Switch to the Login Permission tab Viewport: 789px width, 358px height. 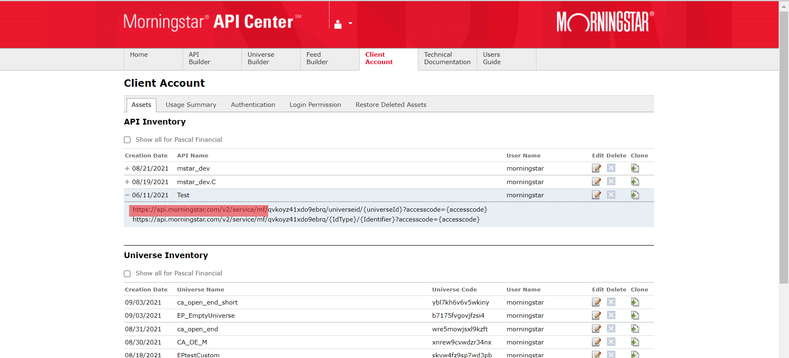coord(315,105)
